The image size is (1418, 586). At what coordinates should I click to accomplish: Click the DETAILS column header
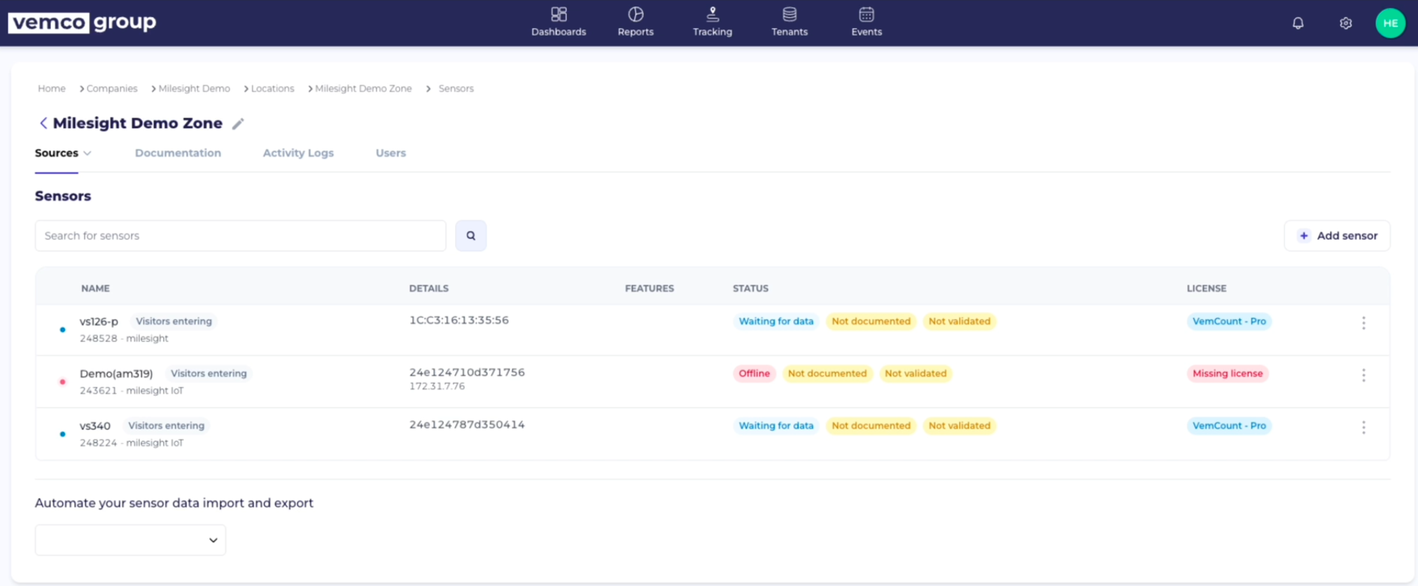click(429, 288)
